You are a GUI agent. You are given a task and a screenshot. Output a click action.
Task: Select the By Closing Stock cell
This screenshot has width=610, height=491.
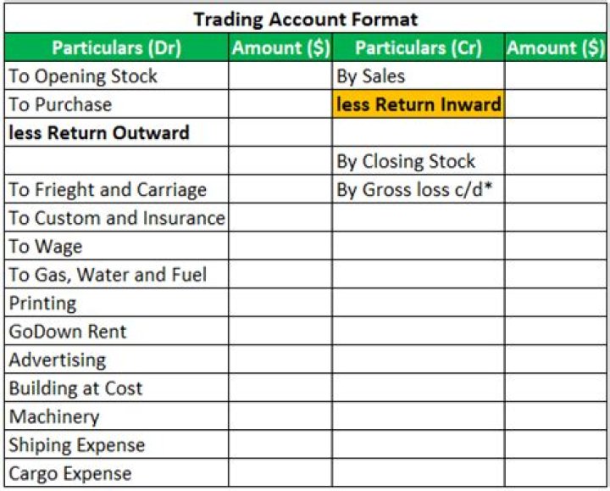[419, 161]
